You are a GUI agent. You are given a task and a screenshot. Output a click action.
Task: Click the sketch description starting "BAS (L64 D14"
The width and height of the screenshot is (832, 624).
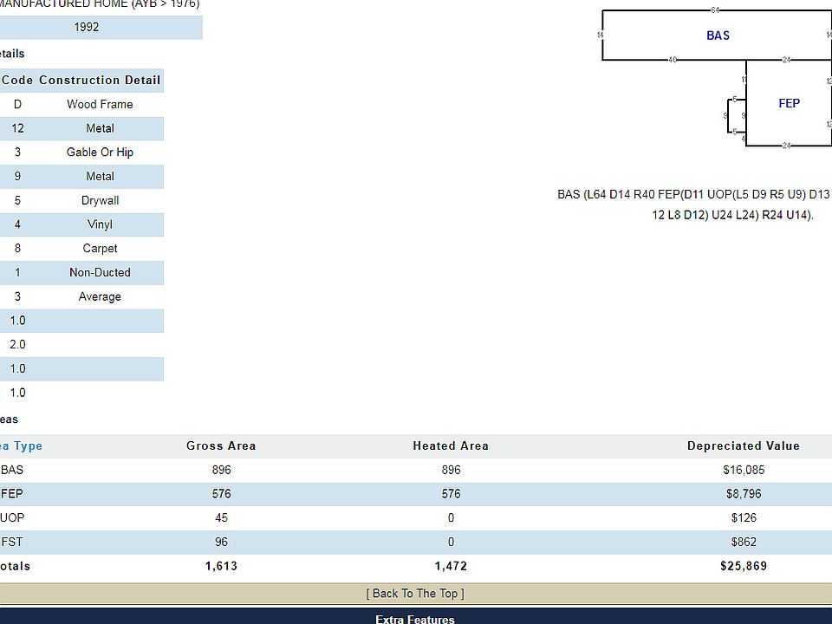694,205
